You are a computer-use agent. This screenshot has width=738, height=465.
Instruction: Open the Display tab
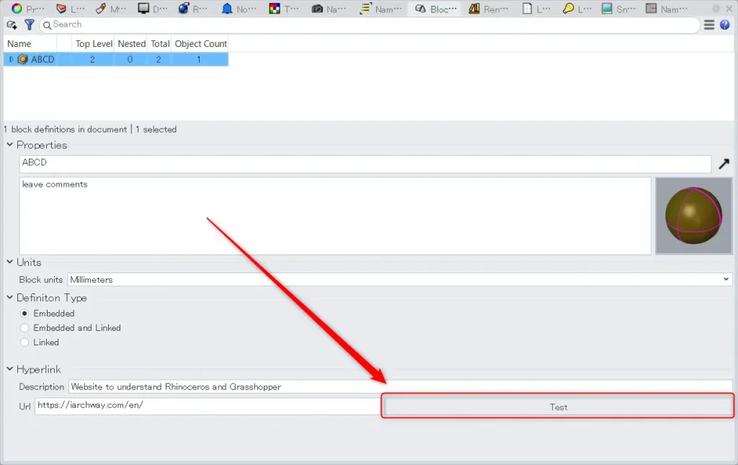pos(152,9)
